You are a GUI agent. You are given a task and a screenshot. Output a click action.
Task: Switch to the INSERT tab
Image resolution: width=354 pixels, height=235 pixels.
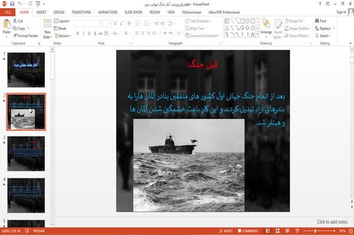tap(41, 12)
